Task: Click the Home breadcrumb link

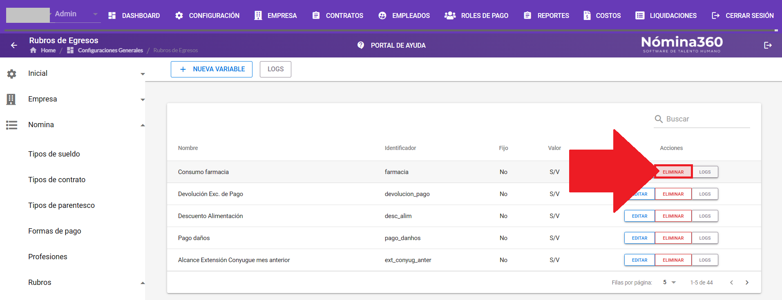Action: pyautogui.click(x=48, y=50)
